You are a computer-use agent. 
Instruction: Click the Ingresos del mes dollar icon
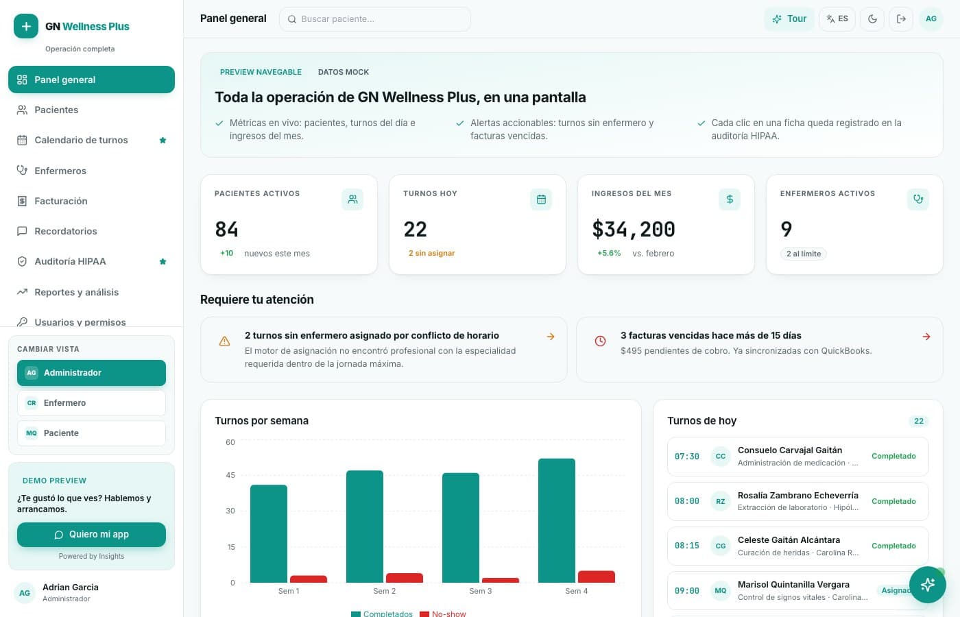730,199
